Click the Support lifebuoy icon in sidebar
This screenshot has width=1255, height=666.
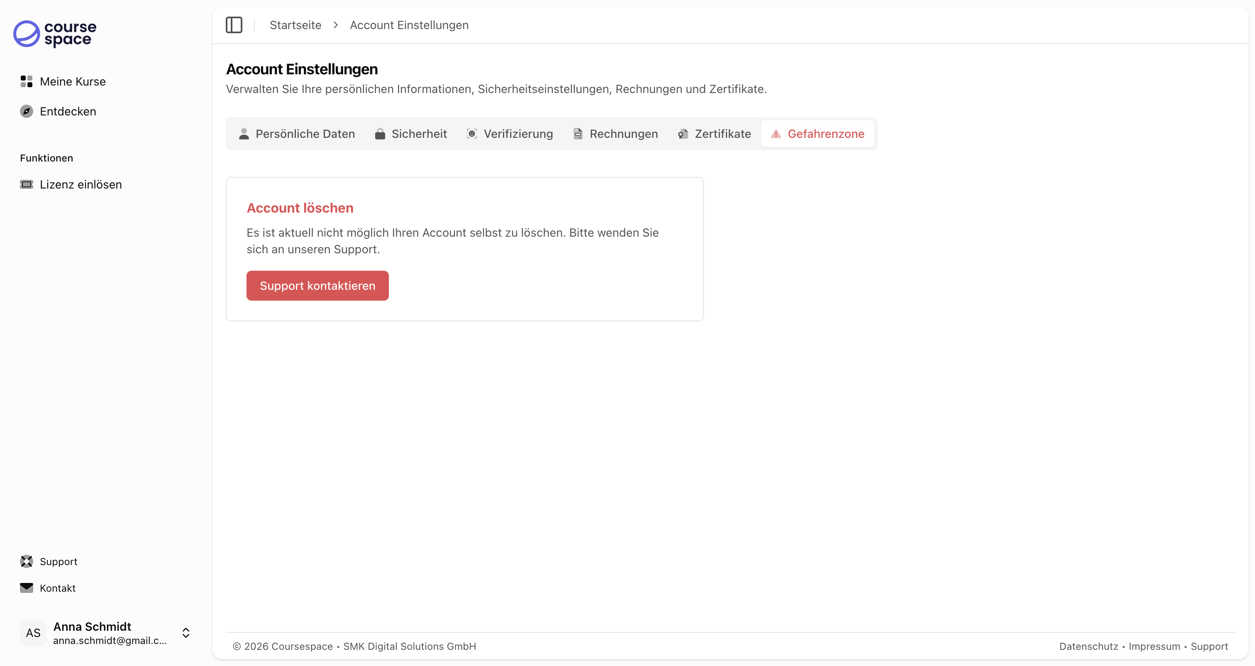(x=26, y=561)
